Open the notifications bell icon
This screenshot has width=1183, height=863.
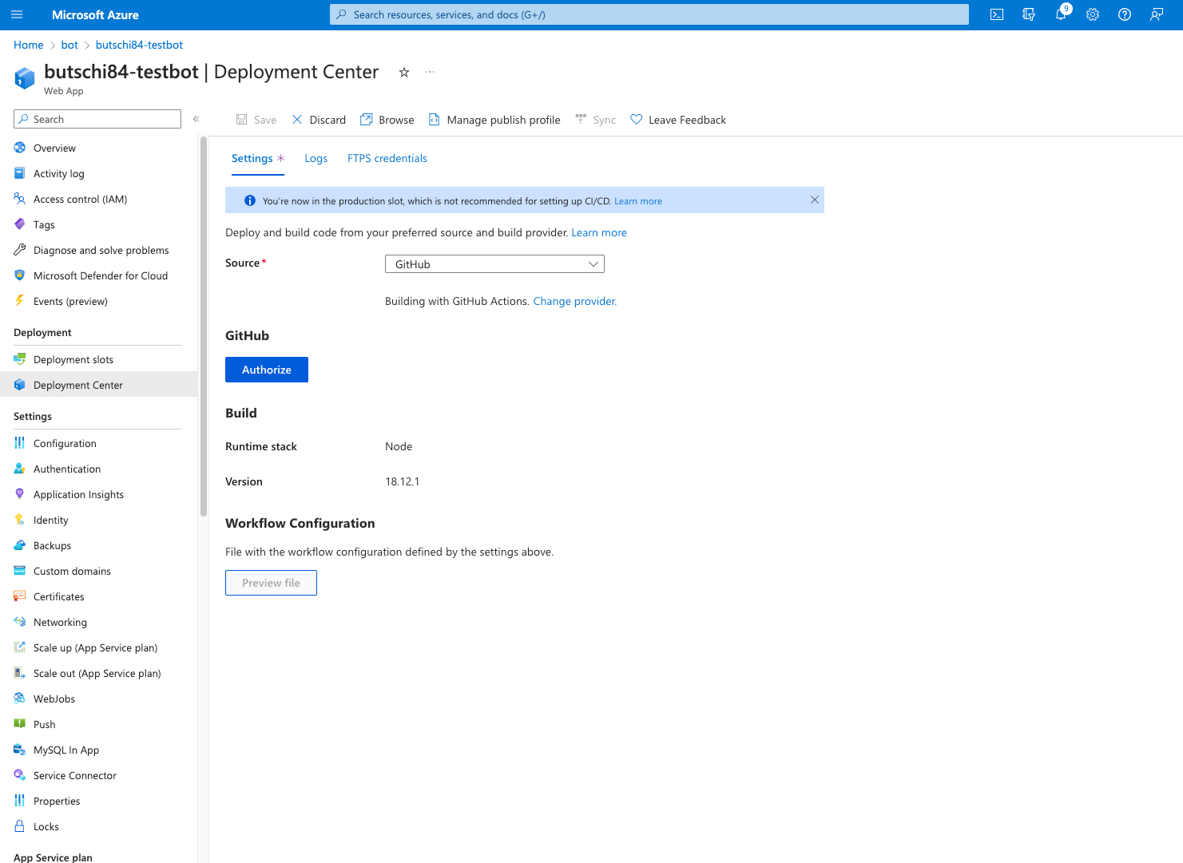[x=1061, y=14]
